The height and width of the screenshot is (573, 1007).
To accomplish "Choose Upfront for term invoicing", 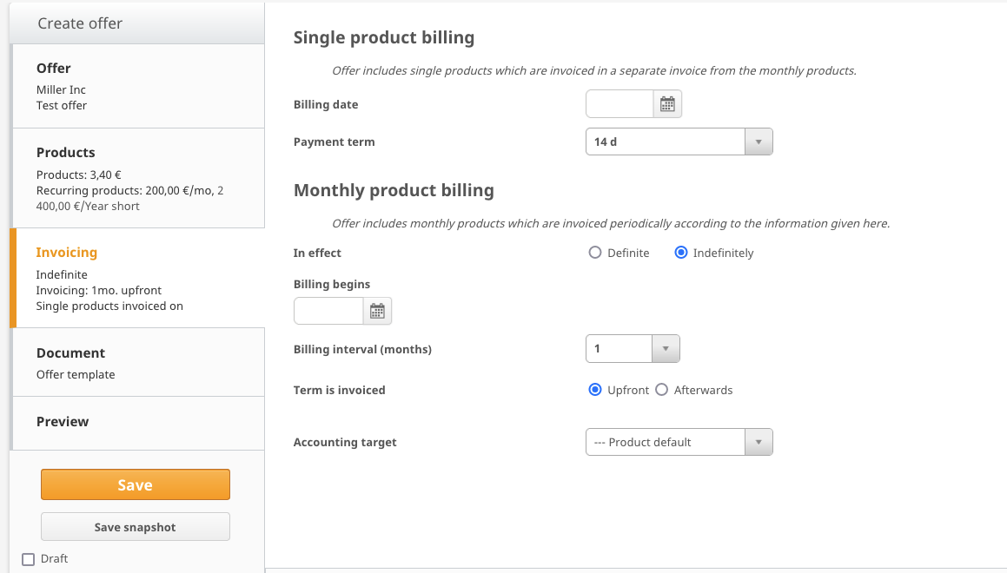I will pos(595,390).
